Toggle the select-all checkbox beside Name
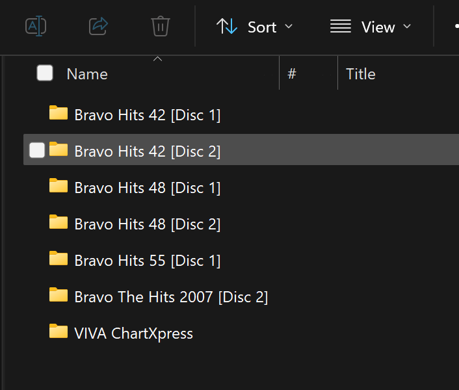 click(45, 73)
